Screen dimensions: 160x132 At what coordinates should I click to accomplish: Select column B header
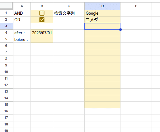(x=42, y=6)
